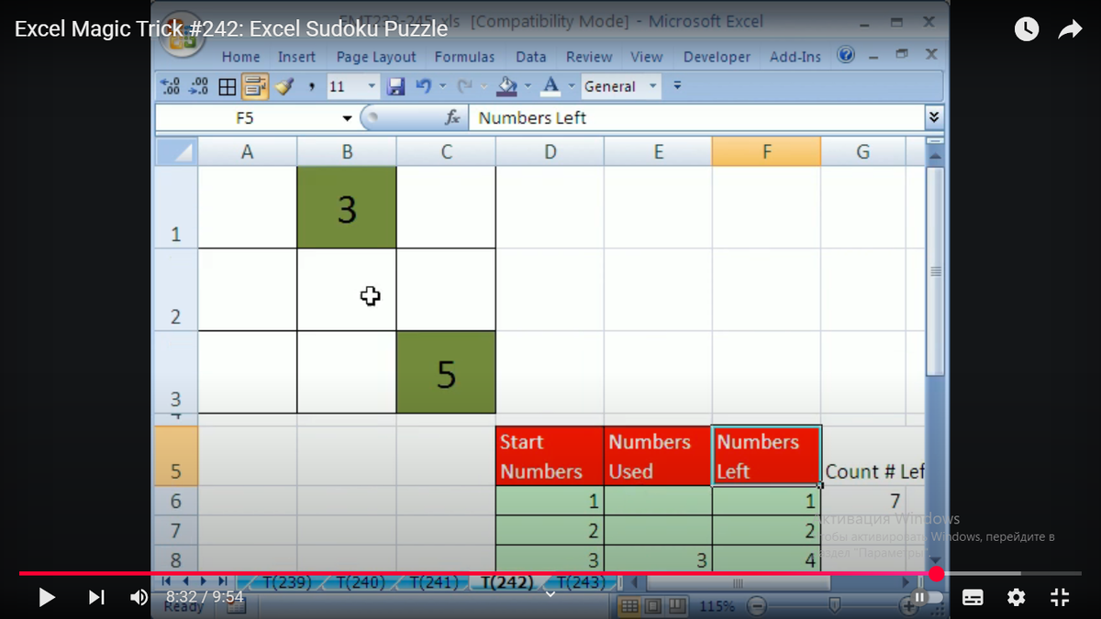Expand the Undo history dropdown arrow
The height and width of the screenshot is (619, 1101).
(443, 86)
